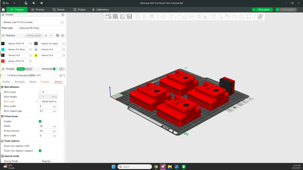Select the Cut tool

(x=192, y=16)
